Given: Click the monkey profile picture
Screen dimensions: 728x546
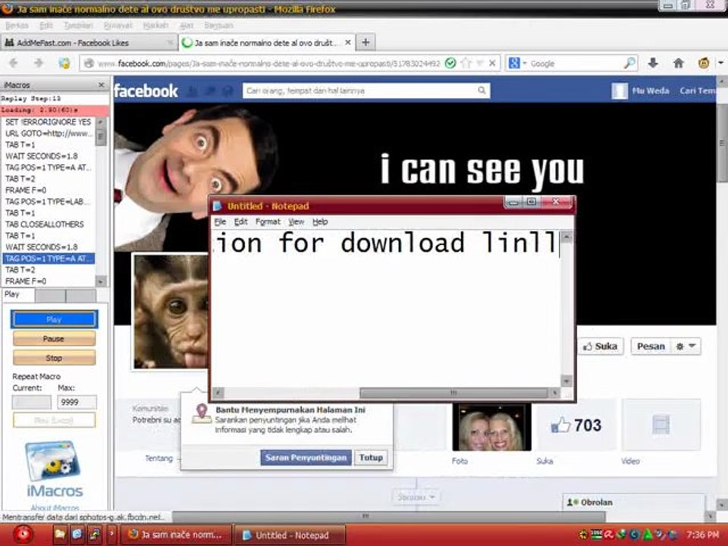Looking at the screenshot, I should click(171, 312).
